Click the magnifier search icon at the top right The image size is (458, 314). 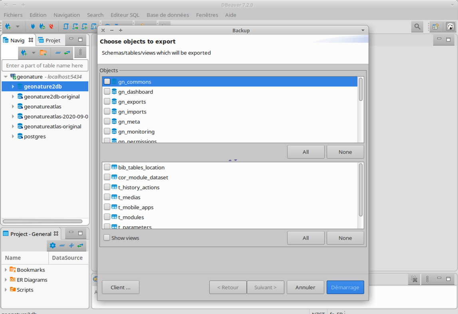click(x=417, y=27)
